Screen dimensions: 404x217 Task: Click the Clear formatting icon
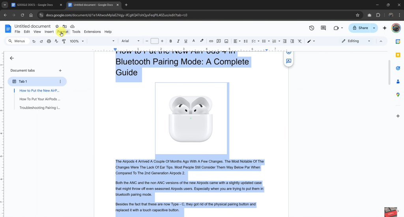coord(300,41)
